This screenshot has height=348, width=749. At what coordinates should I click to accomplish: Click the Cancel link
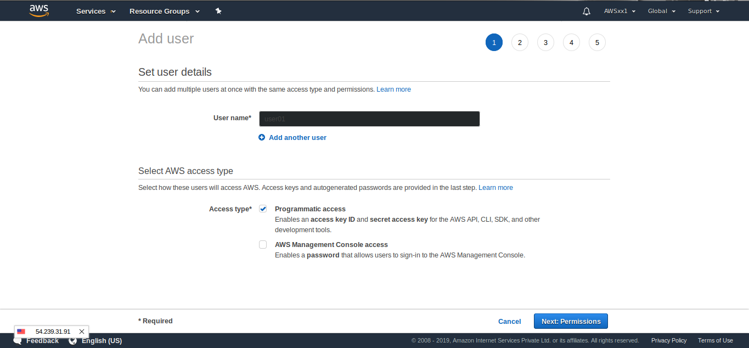[x=509, y=321]
